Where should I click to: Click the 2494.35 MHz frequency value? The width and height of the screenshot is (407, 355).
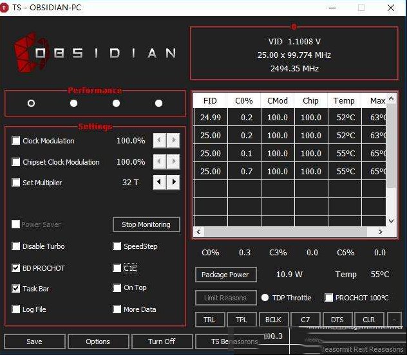(x=294, y=69)
